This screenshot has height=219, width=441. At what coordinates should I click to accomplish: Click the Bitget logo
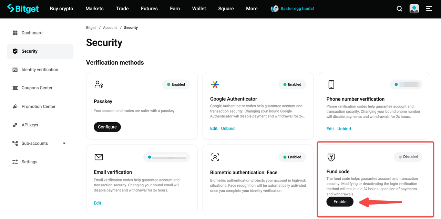pyautogui.click(x=23, y=9)
